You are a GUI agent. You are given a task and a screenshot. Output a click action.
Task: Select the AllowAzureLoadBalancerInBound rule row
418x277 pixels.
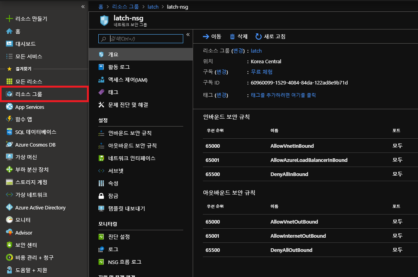(x=310, y=160)
